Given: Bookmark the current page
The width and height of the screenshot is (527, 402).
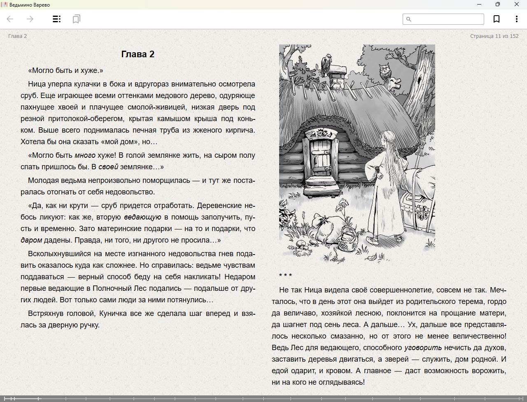Looking at the screenshot, I should [497, 19].
